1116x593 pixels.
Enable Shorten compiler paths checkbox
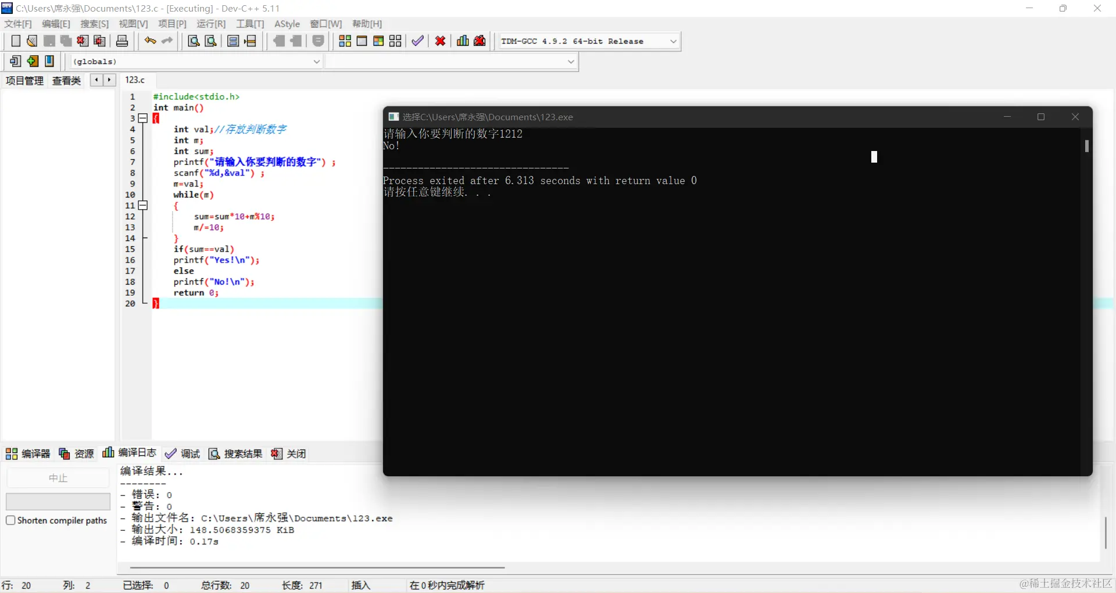10,520
